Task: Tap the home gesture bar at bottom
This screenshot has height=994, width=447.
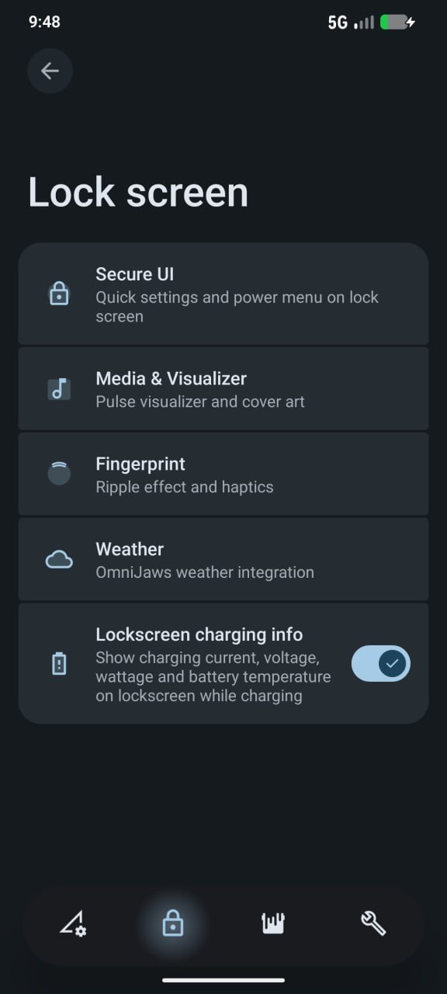Action: [223, 980]
